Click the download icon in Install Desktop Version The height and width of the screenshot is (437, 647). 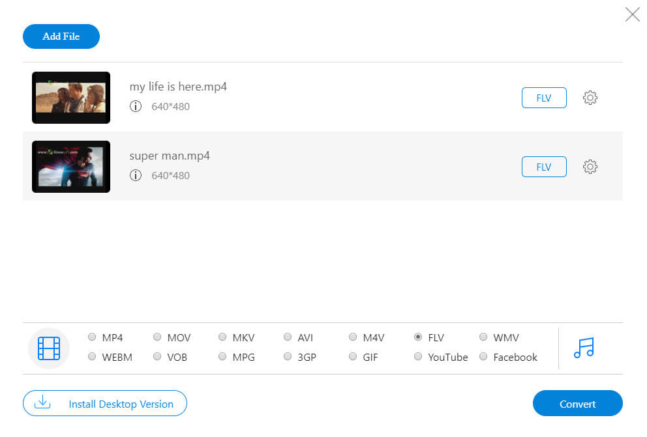[42, 402]
